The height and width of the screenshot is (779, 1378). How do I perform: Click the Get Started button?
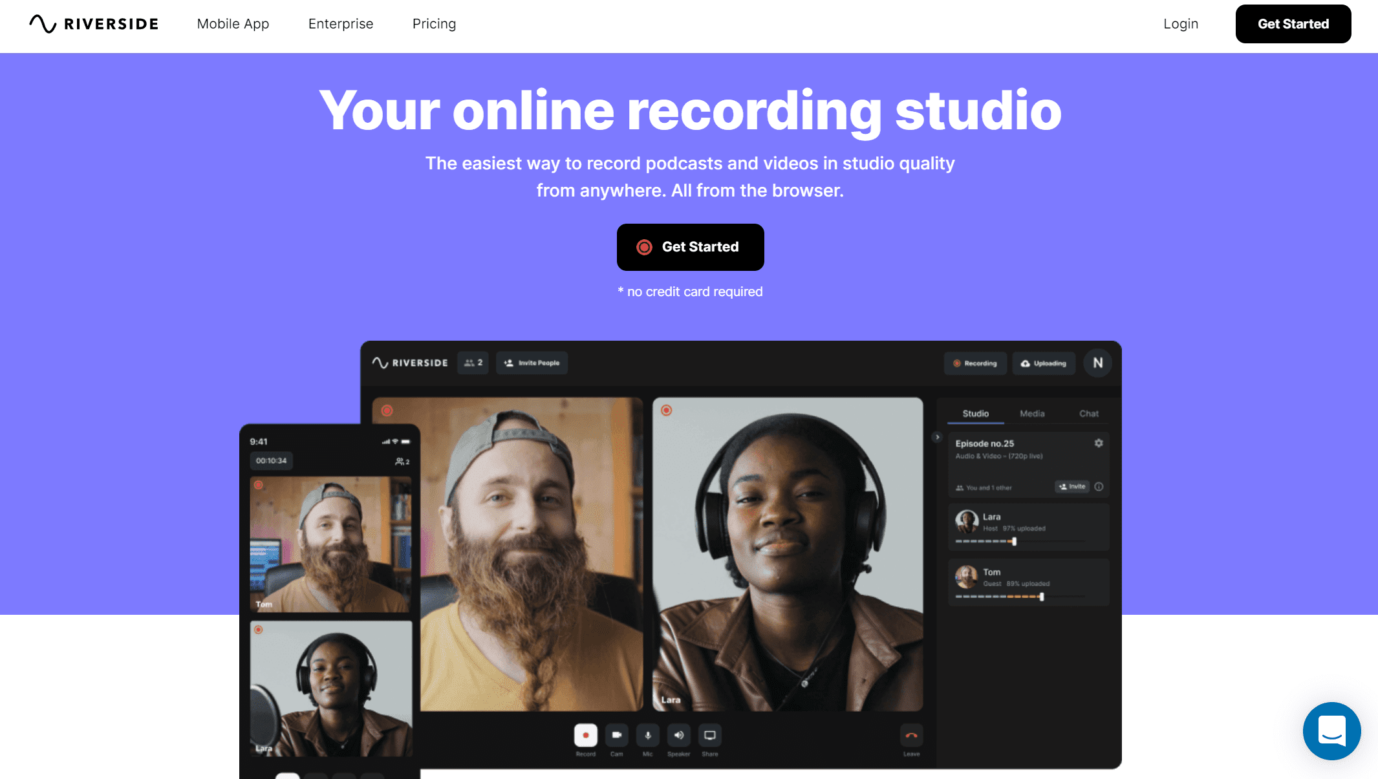coord(690,247)
